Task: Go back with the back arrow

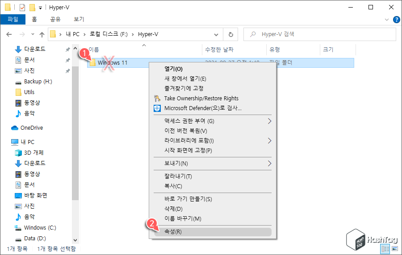Action: point(9,34)
